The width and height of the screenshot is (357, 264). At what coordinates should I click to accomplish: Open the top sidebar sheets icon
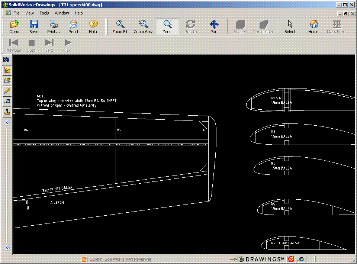7,59
